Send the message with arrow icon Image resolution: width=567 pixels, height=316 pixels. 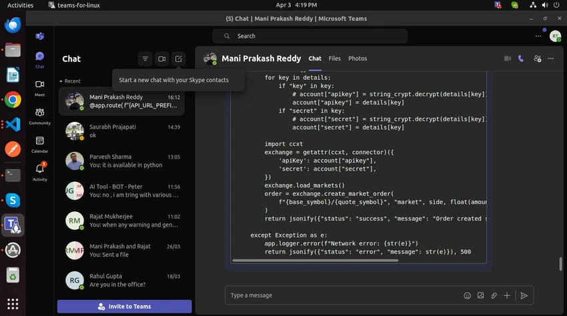(x=524, y=295)
